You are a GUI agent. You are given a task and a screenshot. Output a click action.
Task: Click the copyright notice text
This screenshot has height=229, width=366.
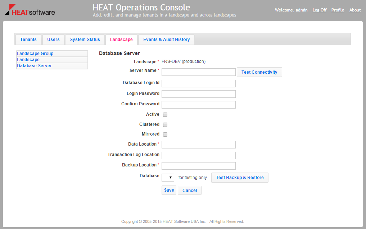[x=182, y=221]
